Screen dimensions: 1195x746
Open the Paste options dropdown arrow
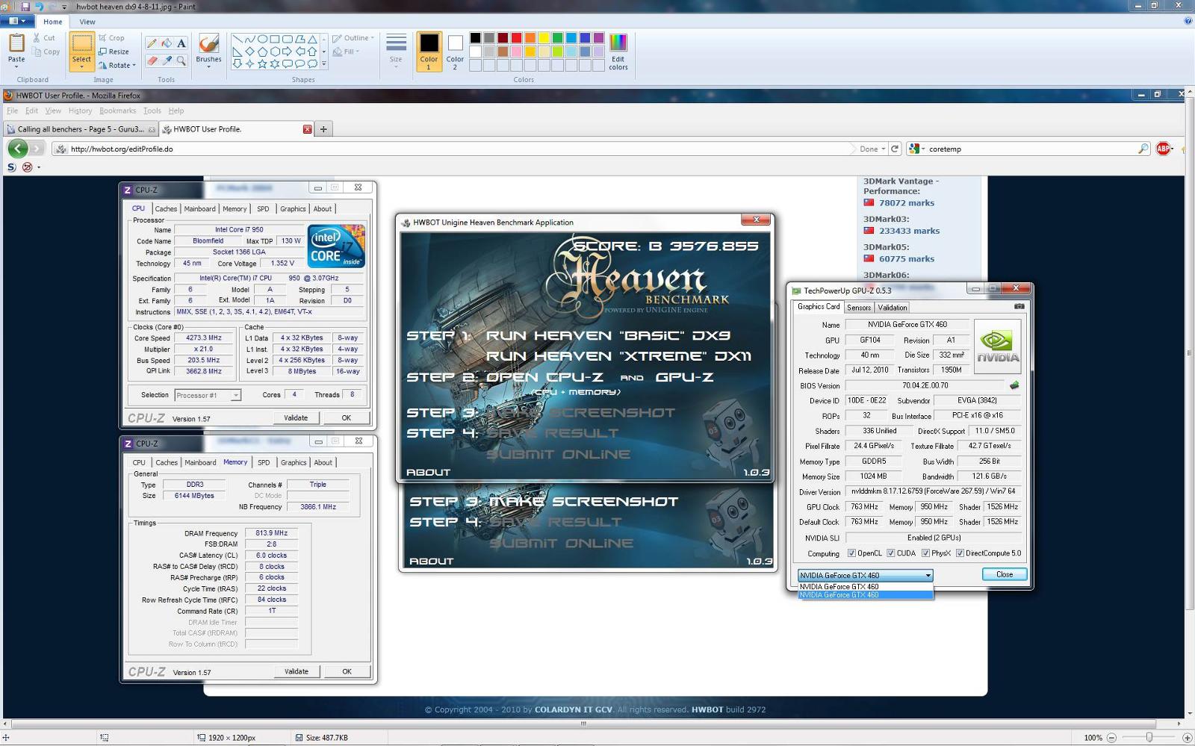(16, 66)
